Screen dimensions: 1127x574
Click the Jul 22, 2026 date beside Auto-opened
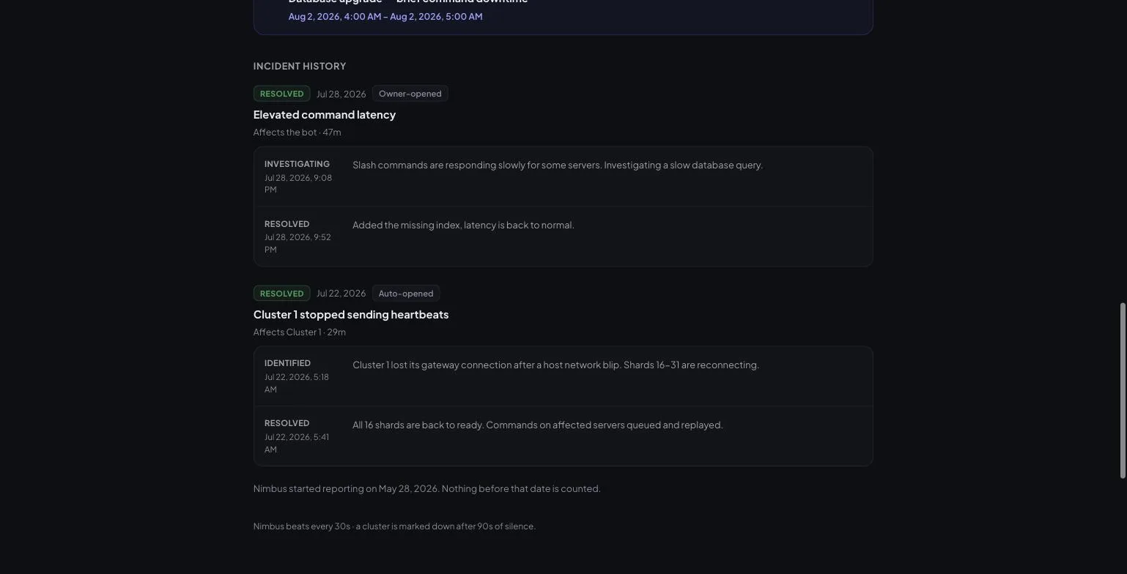pos(341,294)
